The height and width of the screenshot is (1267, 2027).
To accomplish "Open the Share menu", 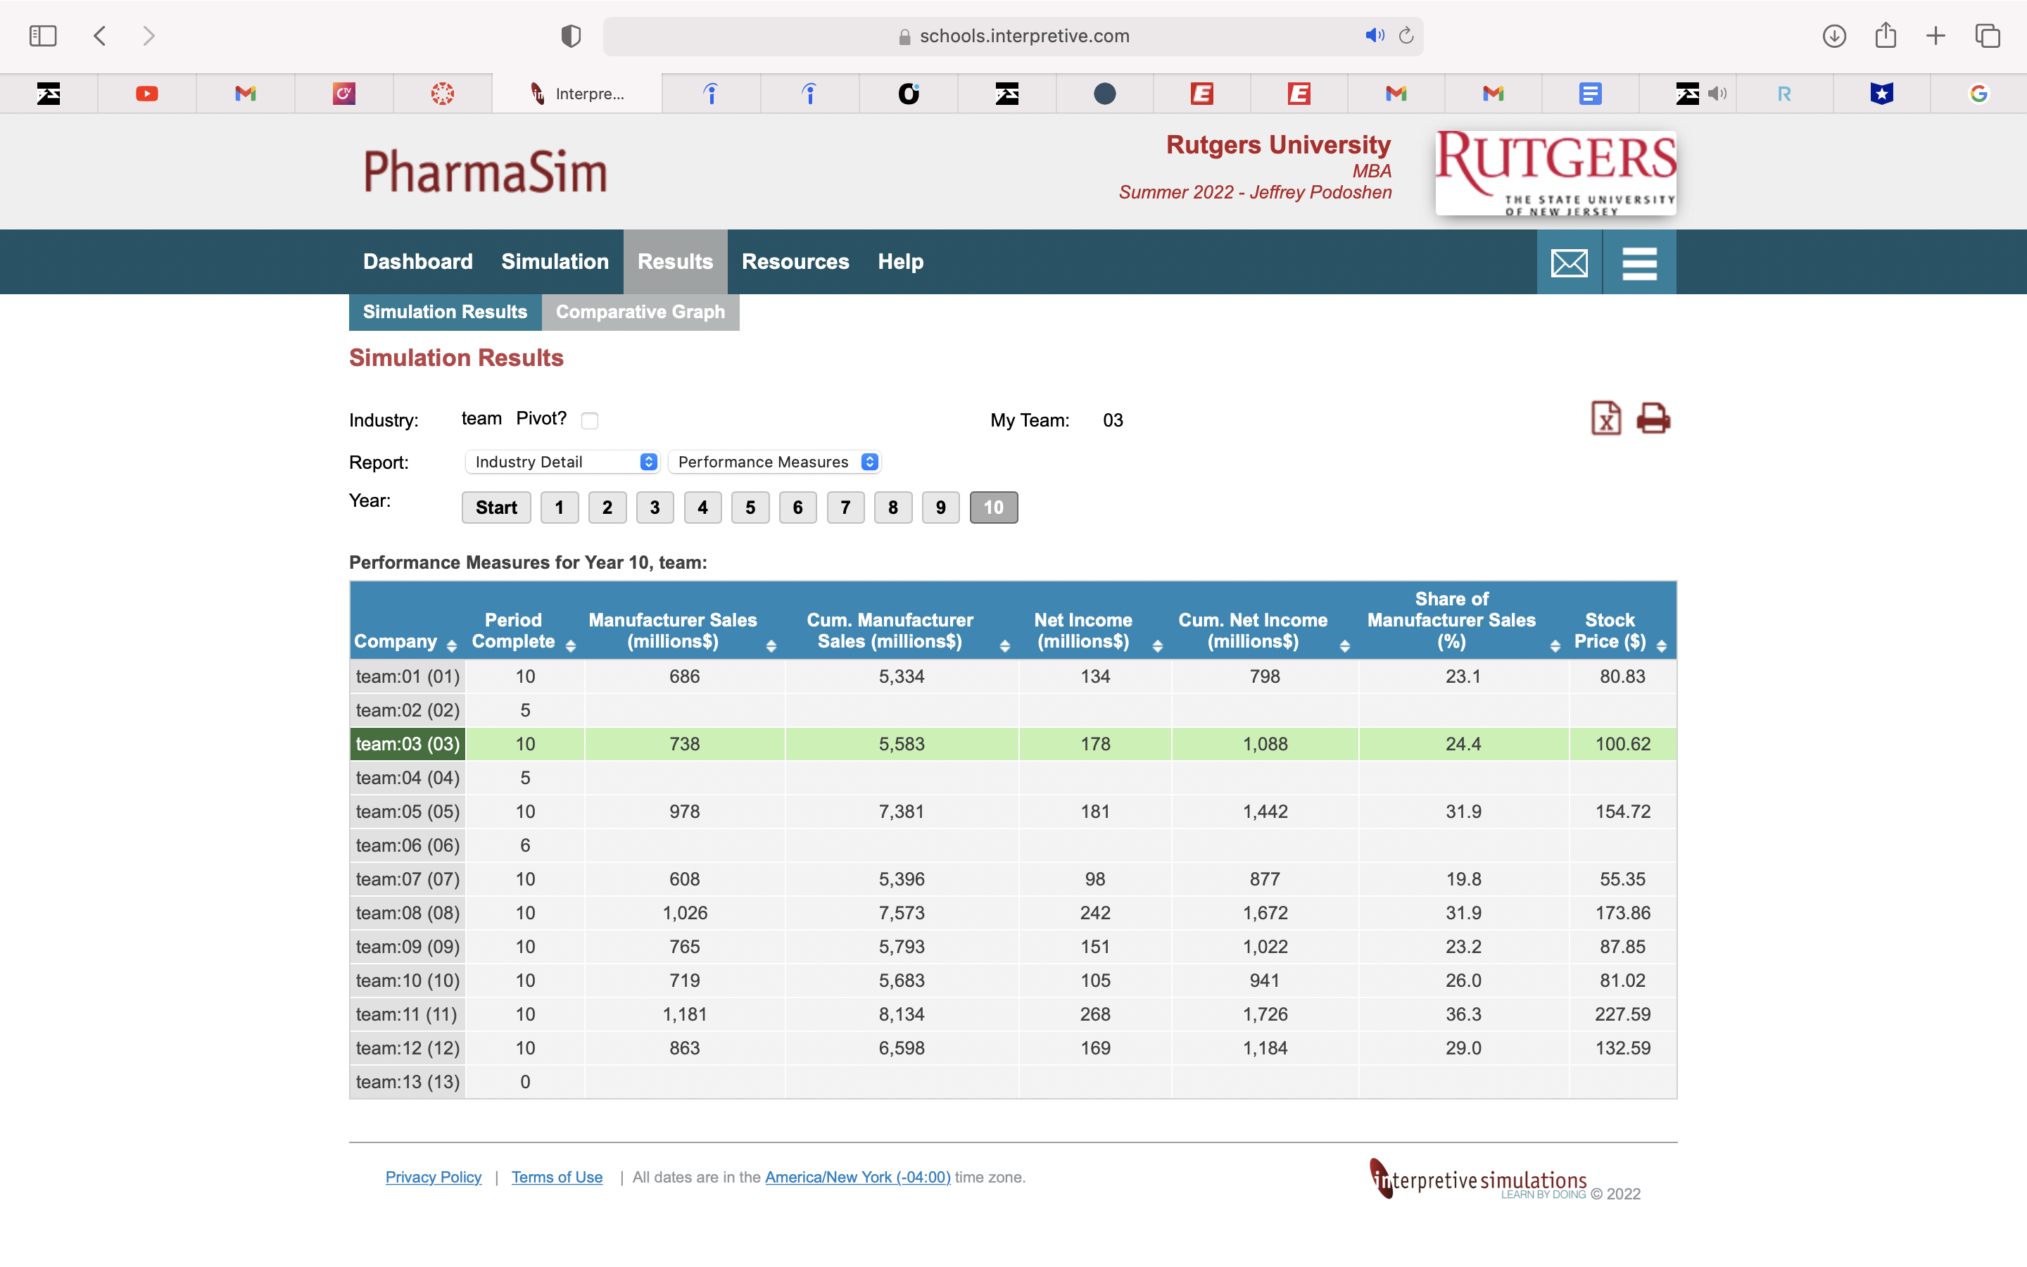I will tap(1886, 35).
